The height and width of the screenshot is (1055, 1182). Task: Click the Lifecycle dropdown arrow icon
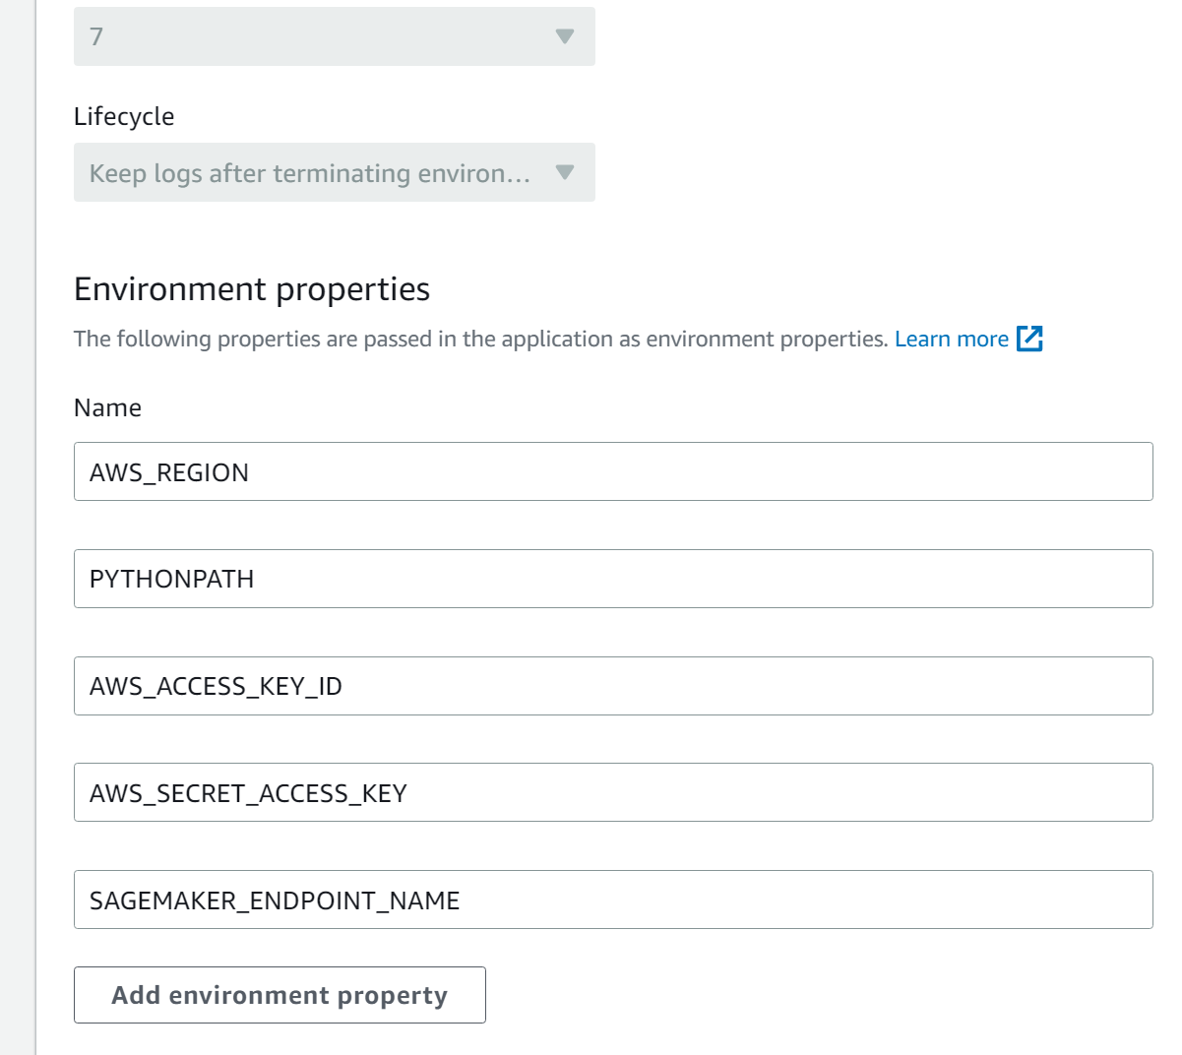coord(564,172)
